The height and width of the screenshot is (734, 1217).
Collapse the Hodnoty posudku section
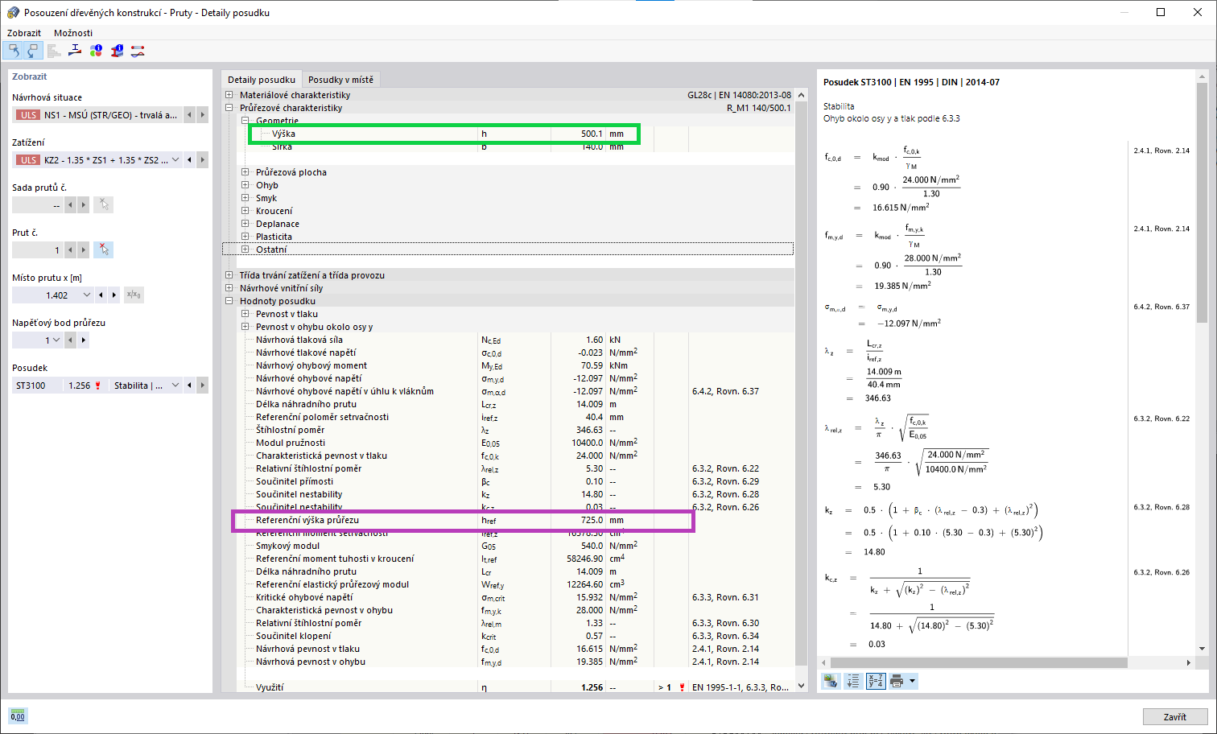pyautogui.click(x=229, y=301)
